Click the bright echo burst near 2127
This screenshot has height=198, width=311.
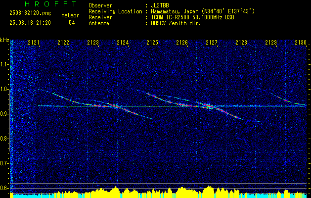(x=208, y=106)
